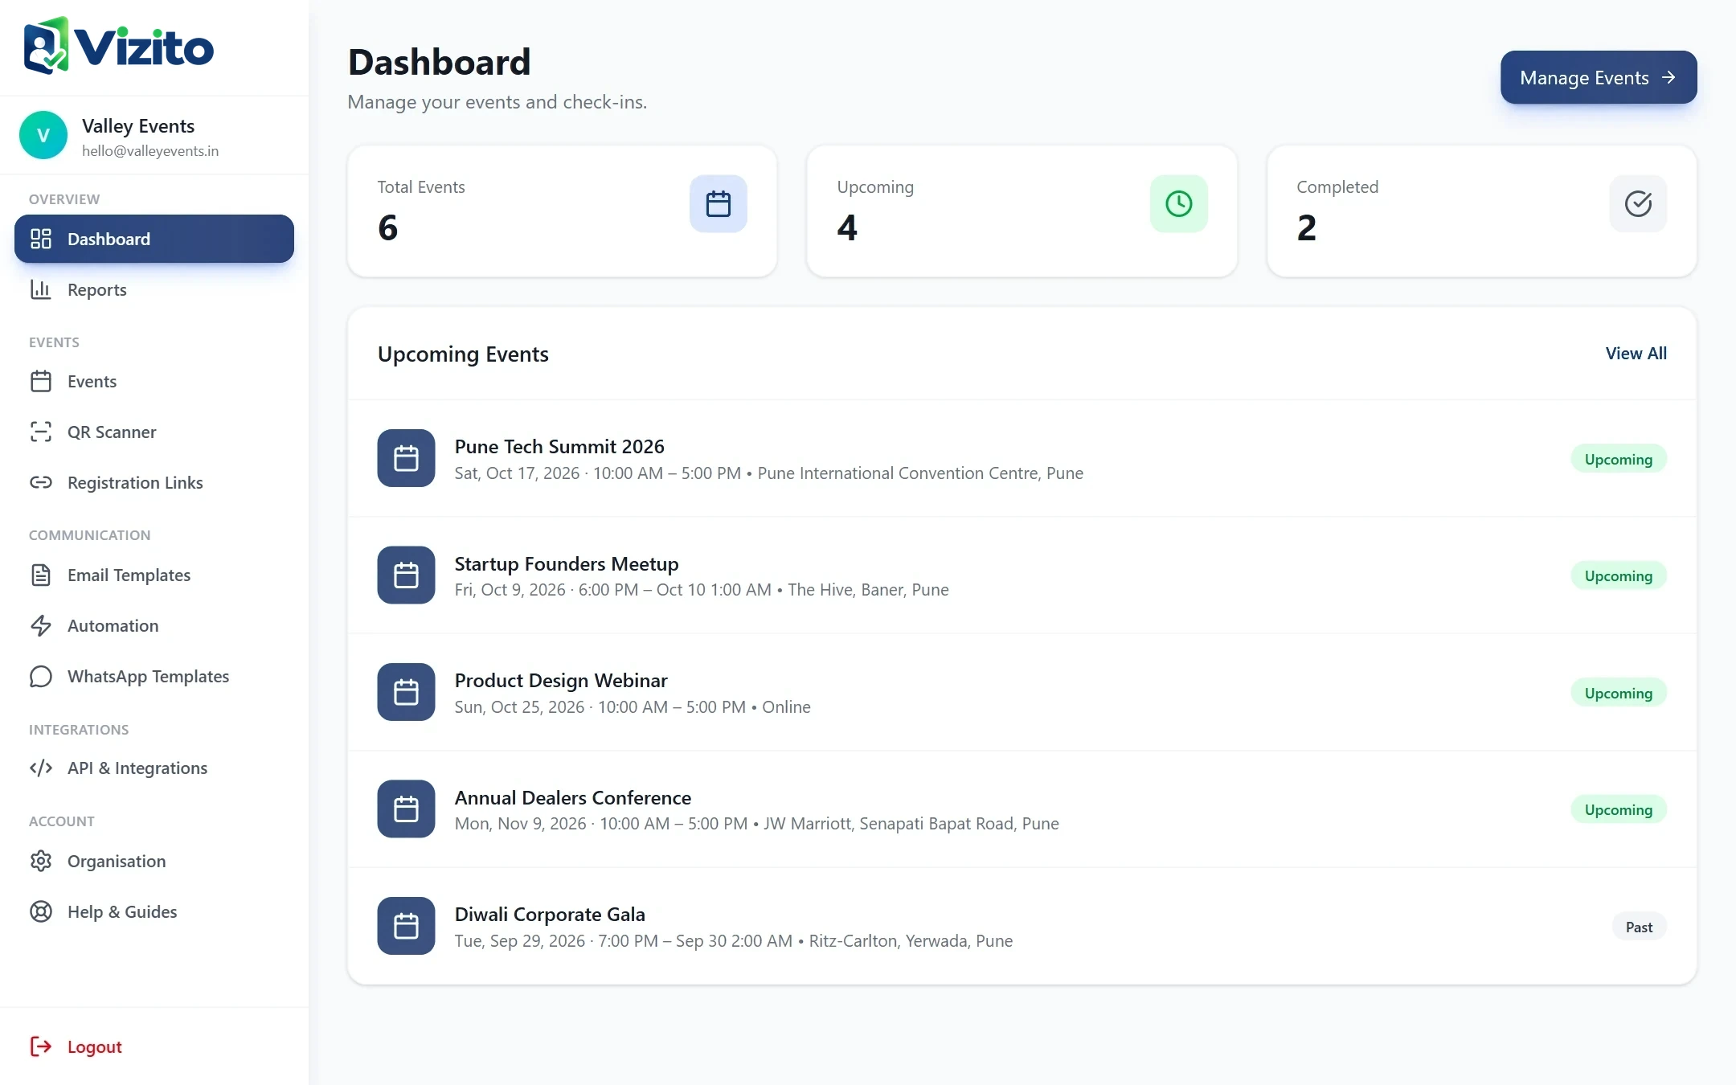Open Help & Guides

(x=154, y=911)
